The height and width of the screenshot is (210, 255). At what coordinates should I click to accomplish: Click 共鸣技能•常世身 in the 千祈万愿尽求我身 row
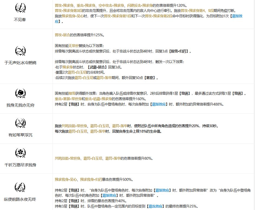point(67,158)
